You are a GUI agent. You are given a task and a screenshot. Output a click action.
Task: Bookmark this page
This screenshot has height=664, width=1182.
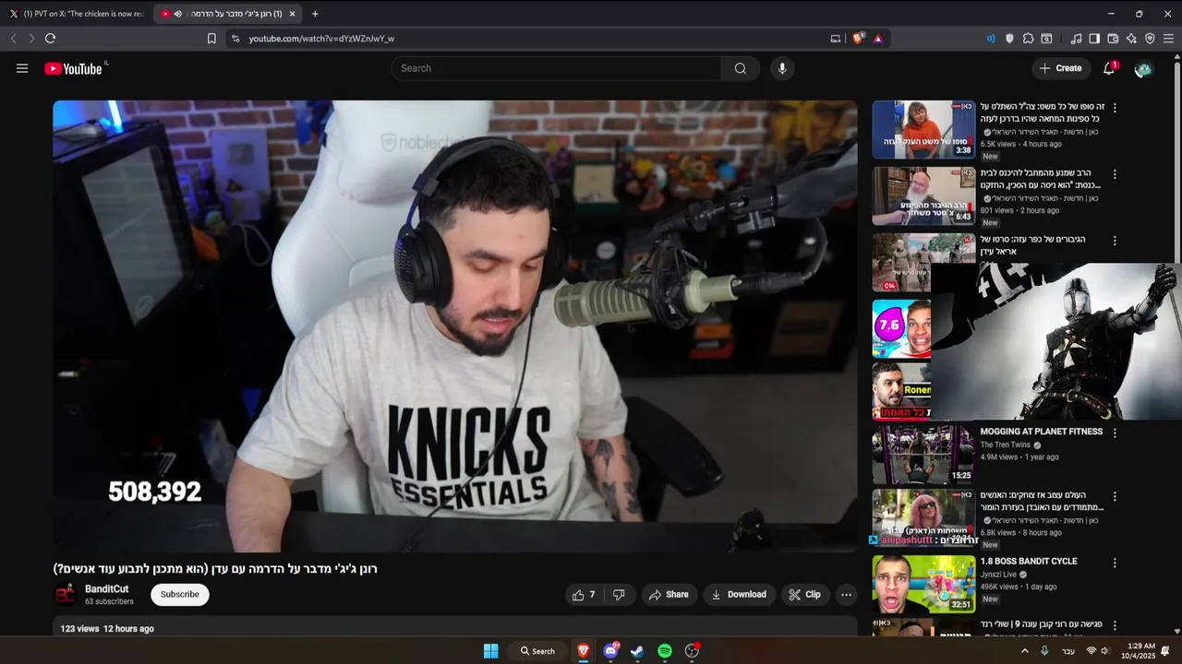coord(211,39)
